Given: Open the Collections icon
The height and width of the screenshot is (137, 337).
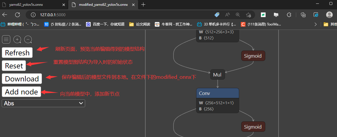Looking at the screenshot, I should pos(303,15).
